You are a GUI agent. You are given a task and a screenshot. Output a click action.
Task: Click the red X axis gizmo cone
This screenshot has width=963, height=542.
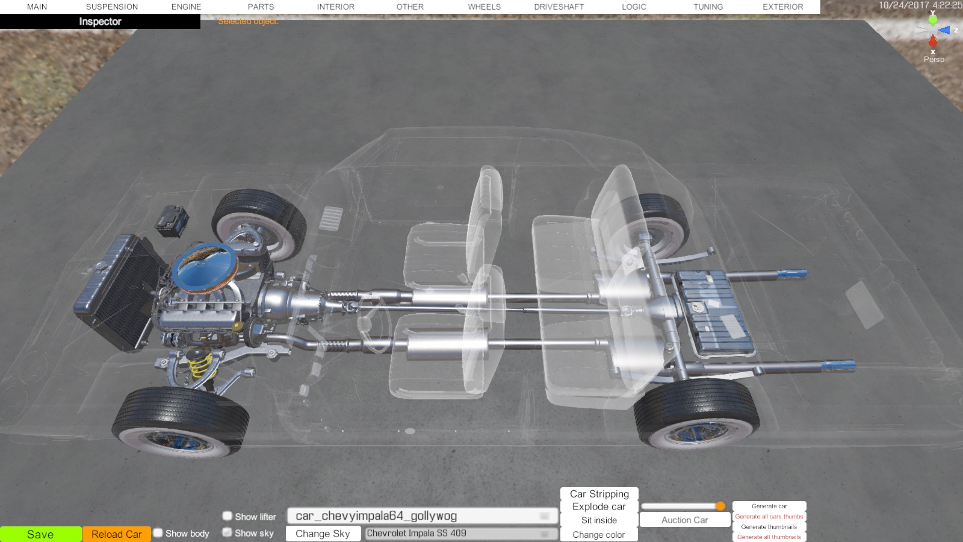(932, 41)
